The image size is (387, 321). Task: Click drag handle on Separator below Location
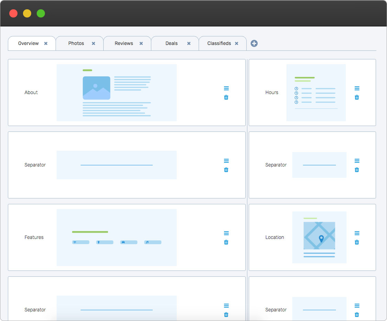pos(357,306)
